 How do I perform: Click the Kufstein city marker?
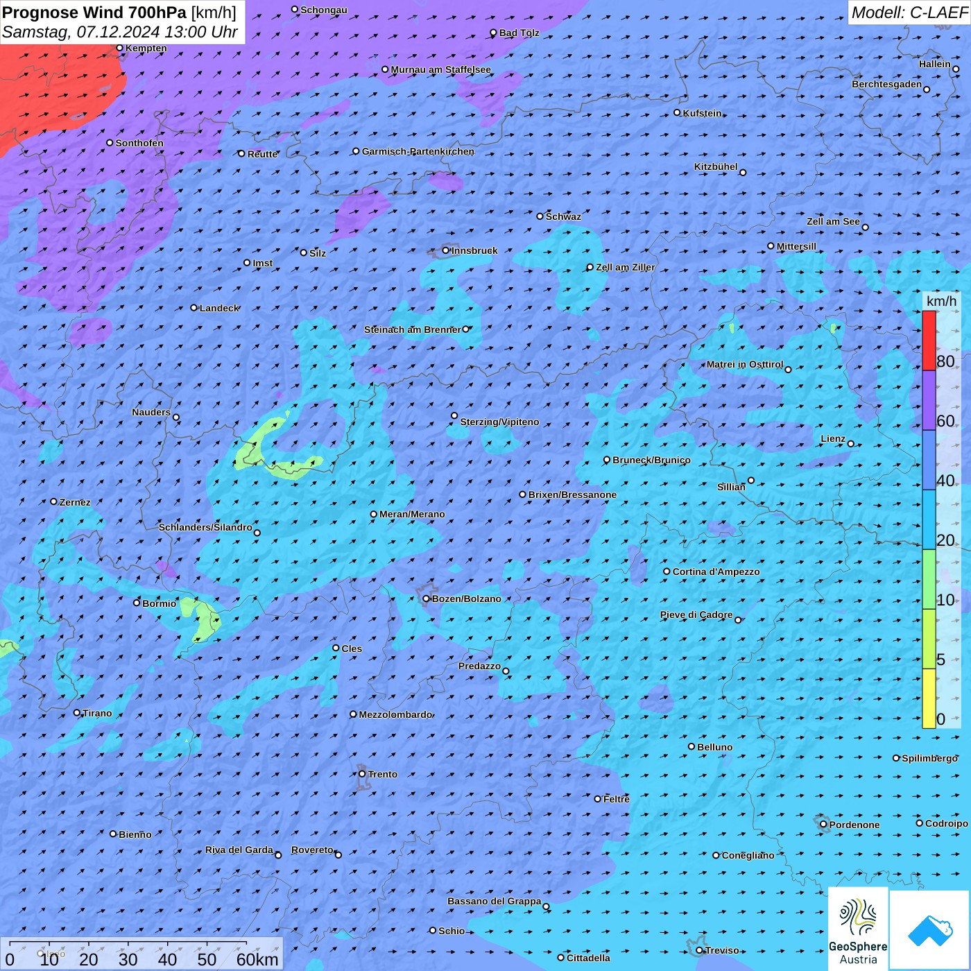(x=678, y=112)
